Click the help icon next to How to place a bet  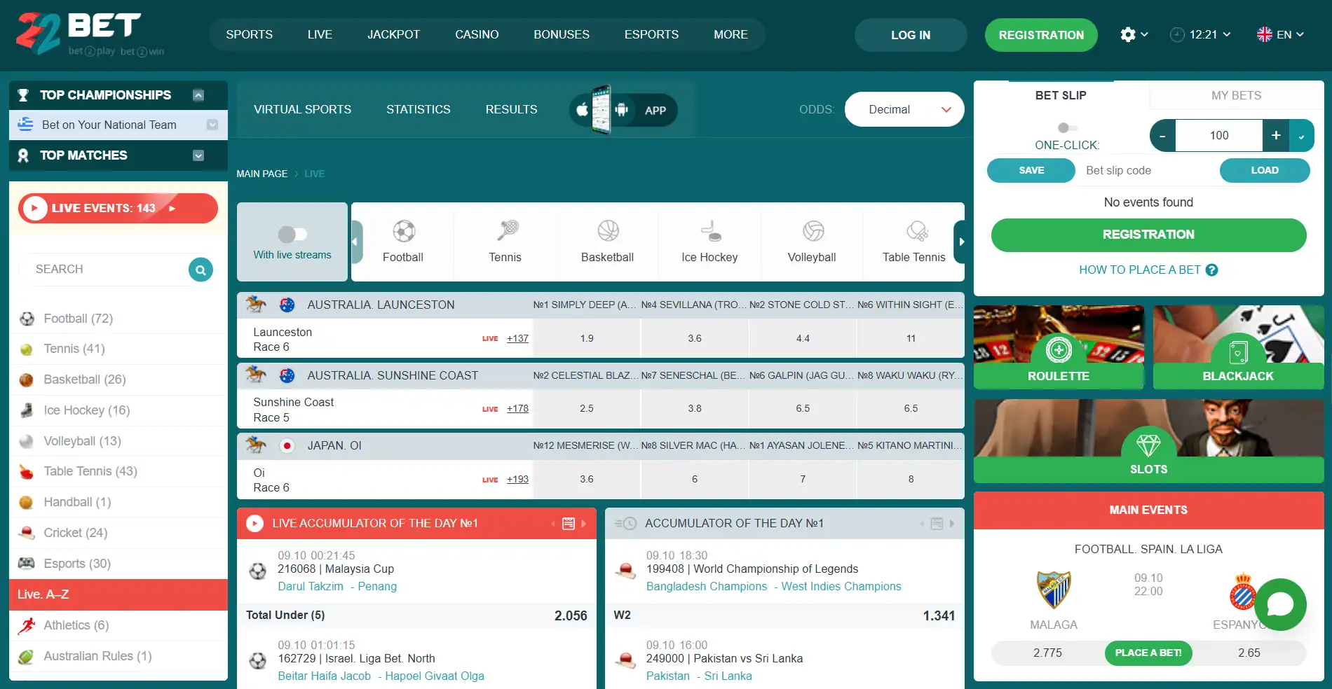pyautogui.click(x=1211, y=270)
